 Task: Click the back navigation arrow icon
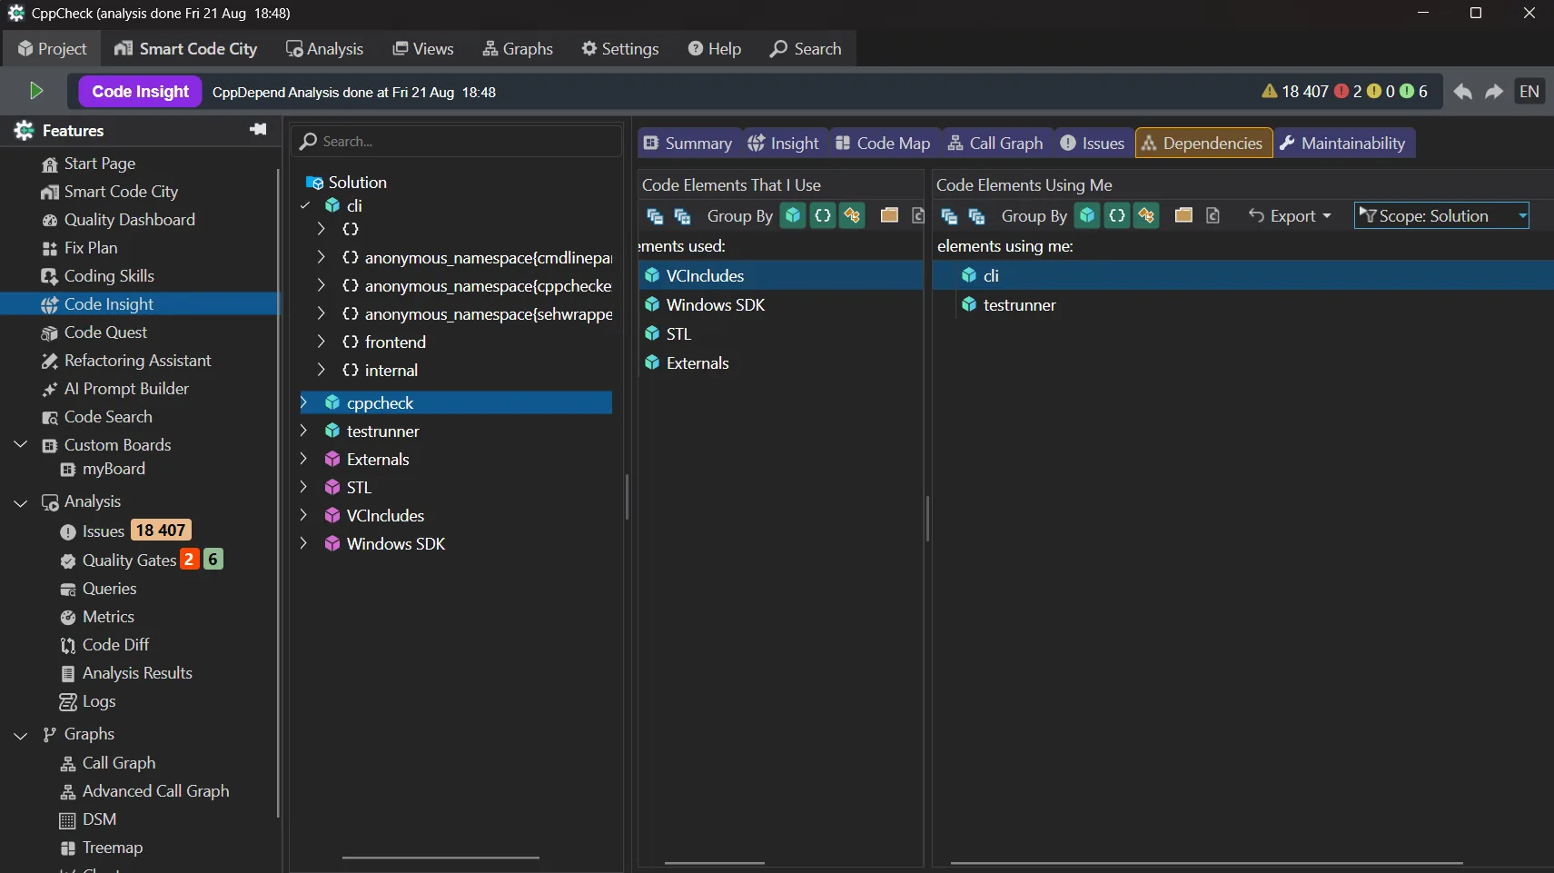point(1462,92)
